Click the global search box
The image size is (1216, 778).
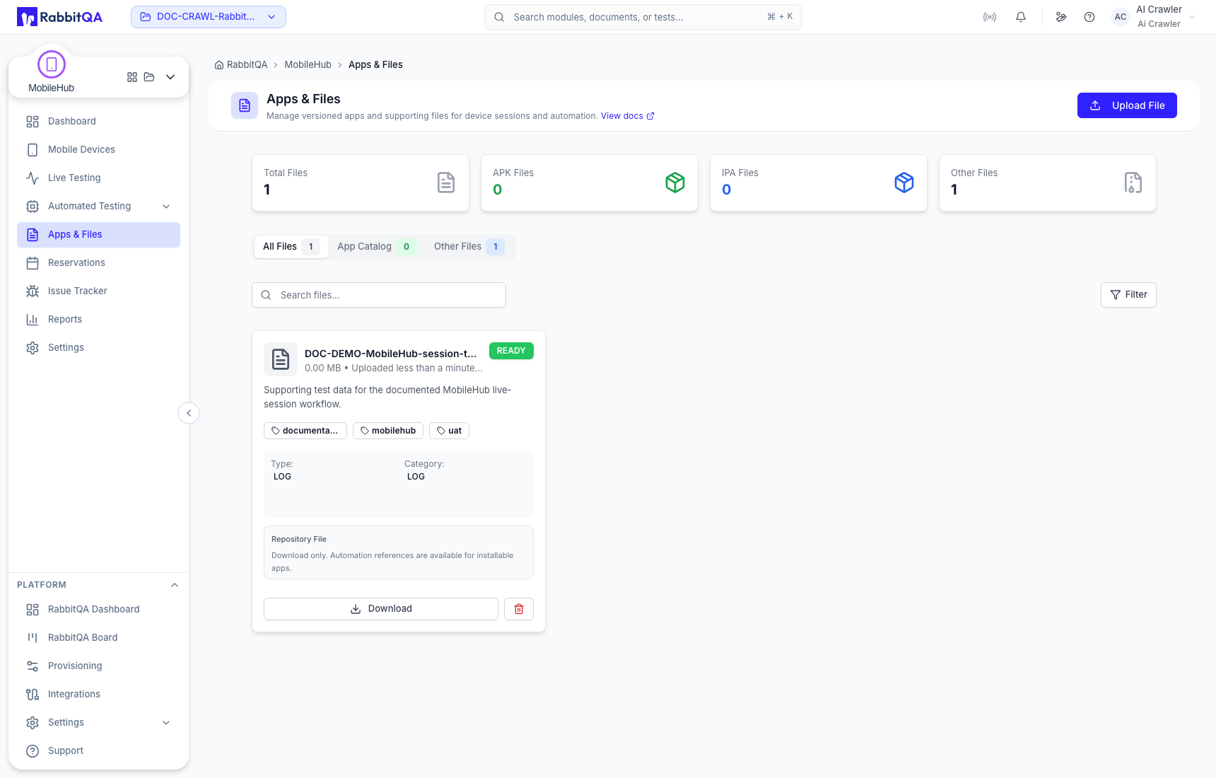click(x=643, y=17)
